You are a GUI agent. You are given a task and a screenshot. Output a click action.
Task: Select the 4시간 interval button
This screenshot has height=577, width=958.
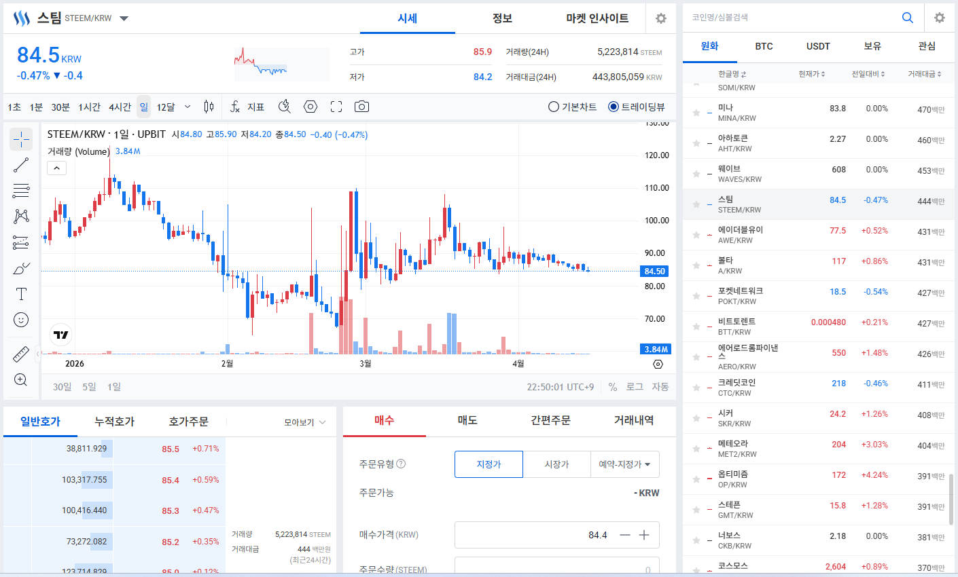(x=120, y=107)
